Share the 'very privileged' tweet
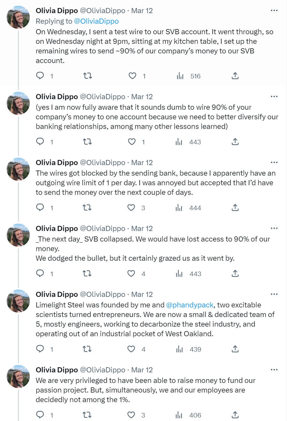287x421 pixels. pos(235,415)
